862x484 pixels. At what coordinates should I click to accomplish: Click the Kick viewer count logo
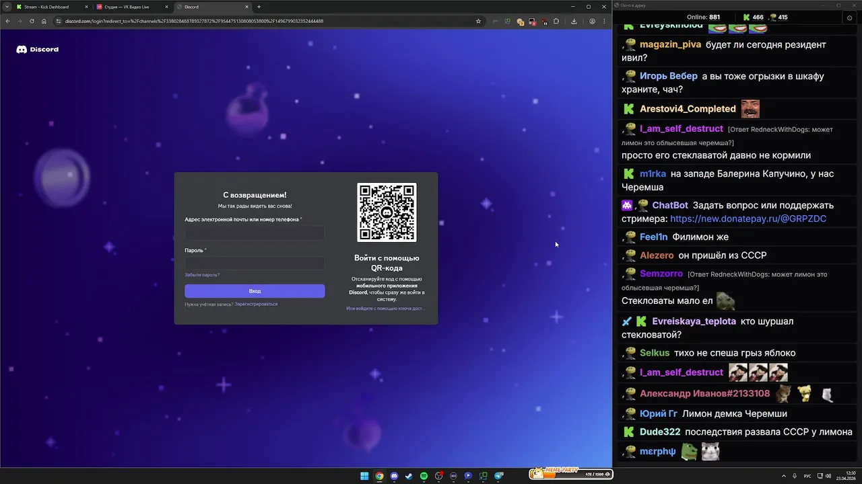[746, 17]
